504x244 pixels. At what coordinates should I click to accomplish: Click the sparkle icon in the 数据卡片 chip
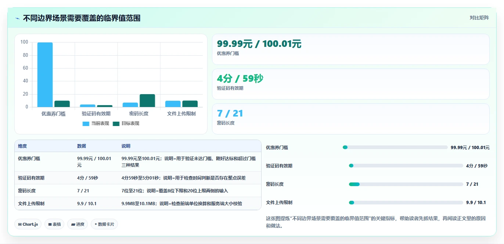click(96, 224)
